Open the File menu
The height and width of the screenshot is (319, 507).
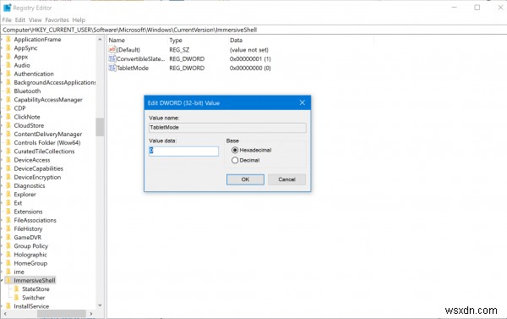(x=7, y=20)
